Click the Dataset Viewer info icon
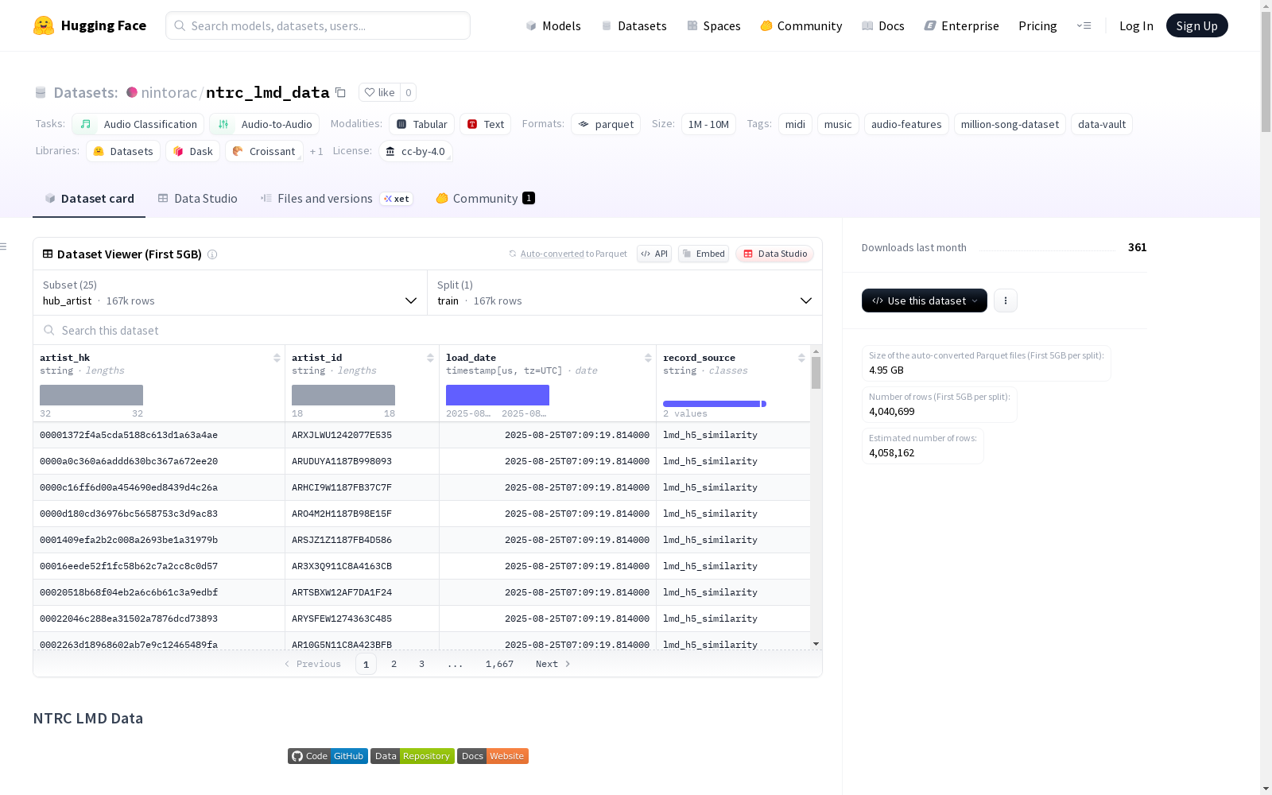The image size is (1272, 795). 212,254
